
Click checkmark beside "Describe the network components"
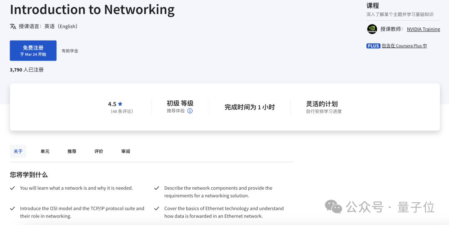coord(157,188)
